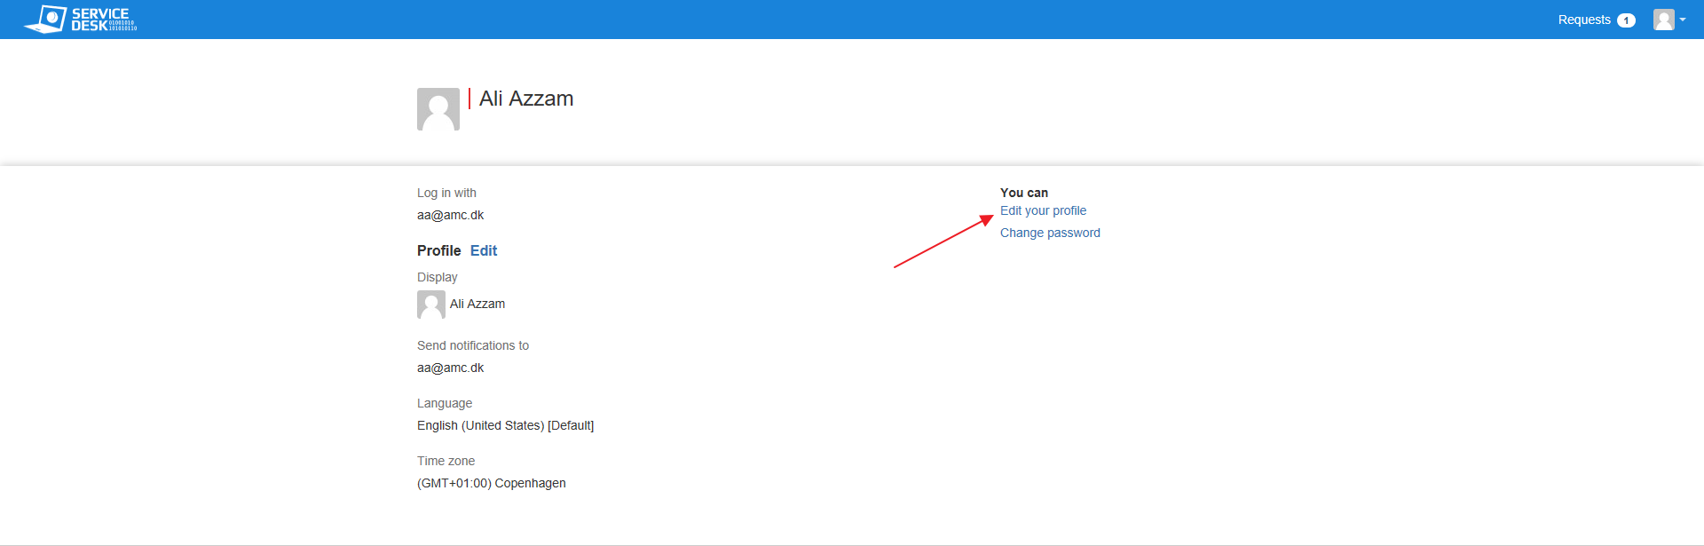Click the Edit link next to Profile
The width and height of the screenshot is (1704, 546).
(484, 250)
